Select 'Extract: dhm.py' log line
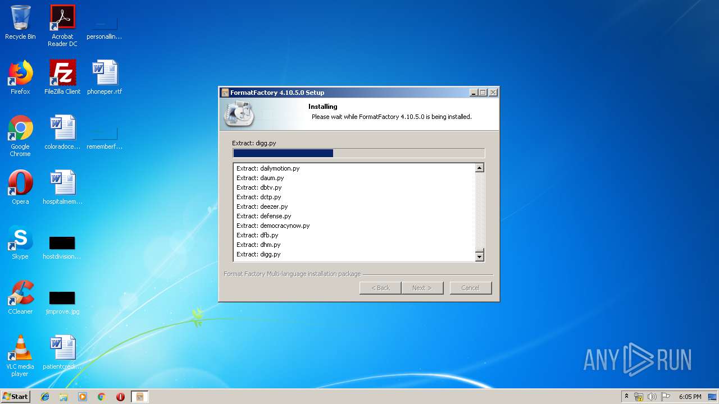This screenshot has height=404, width=719. coord(258,245)
